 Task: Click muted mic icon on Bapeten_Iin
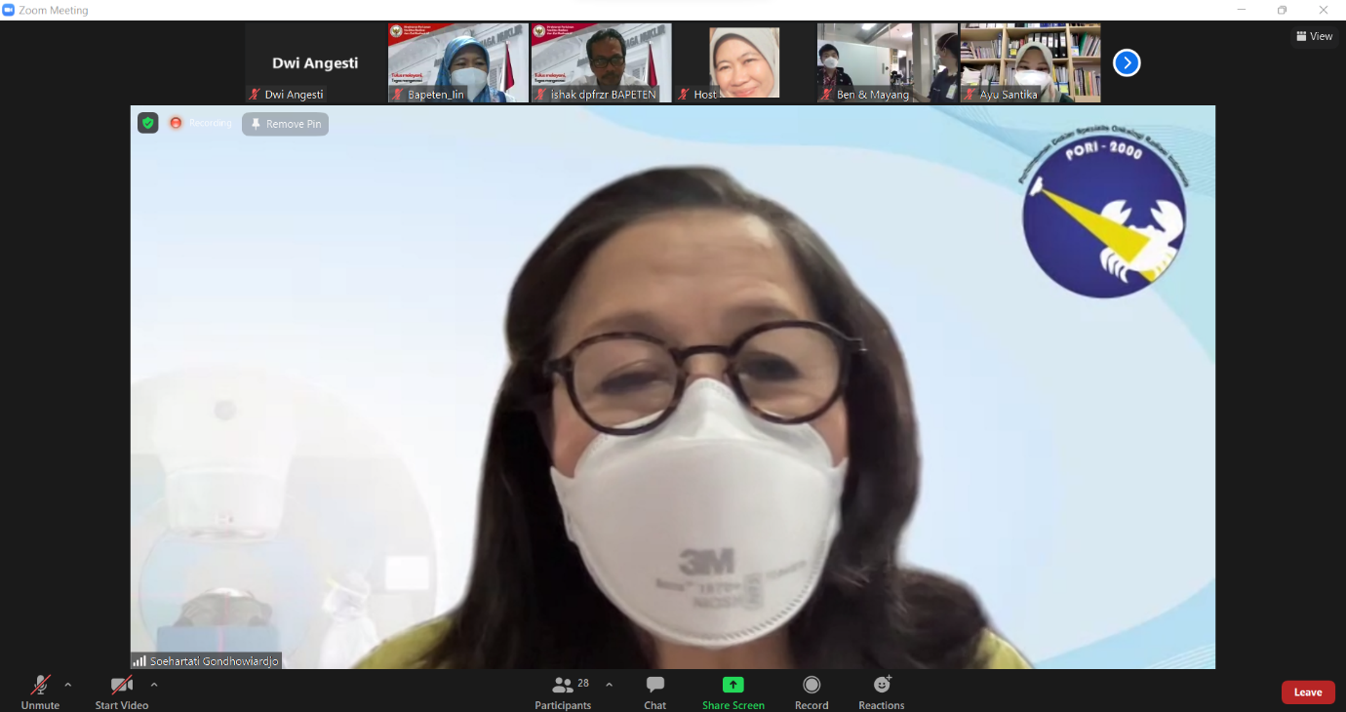pos(398,95)
